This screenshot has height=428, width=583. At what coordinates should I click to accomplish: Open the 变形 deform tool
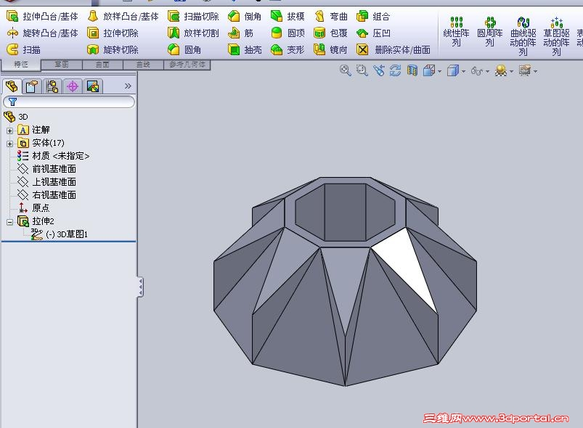(288, 49)
